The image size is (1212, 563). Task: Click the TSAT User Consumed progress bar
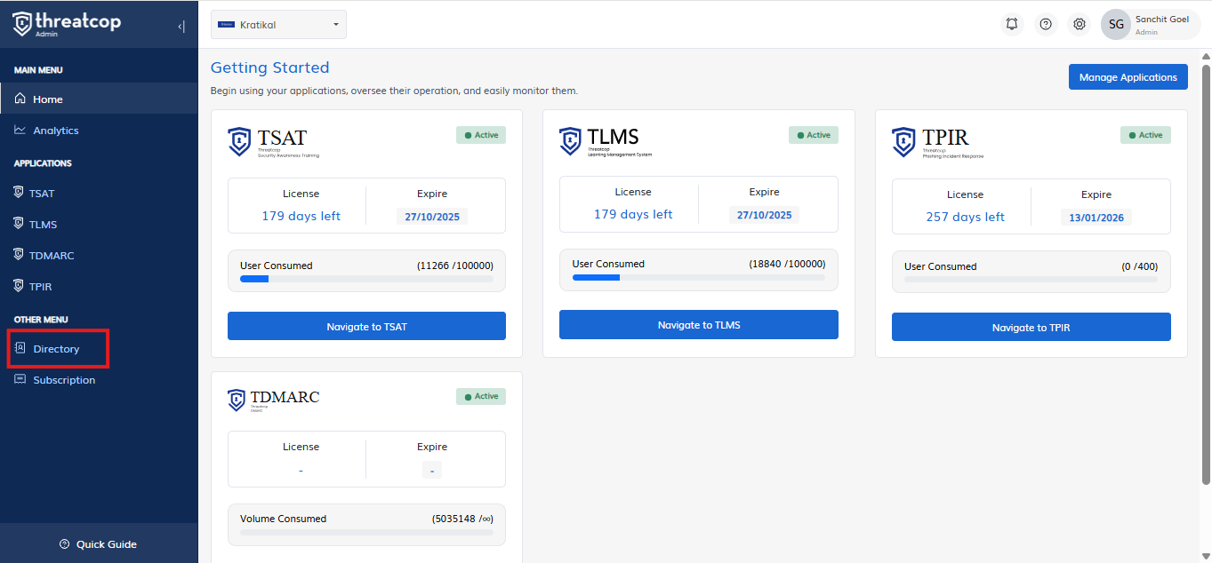click(366, 279)
